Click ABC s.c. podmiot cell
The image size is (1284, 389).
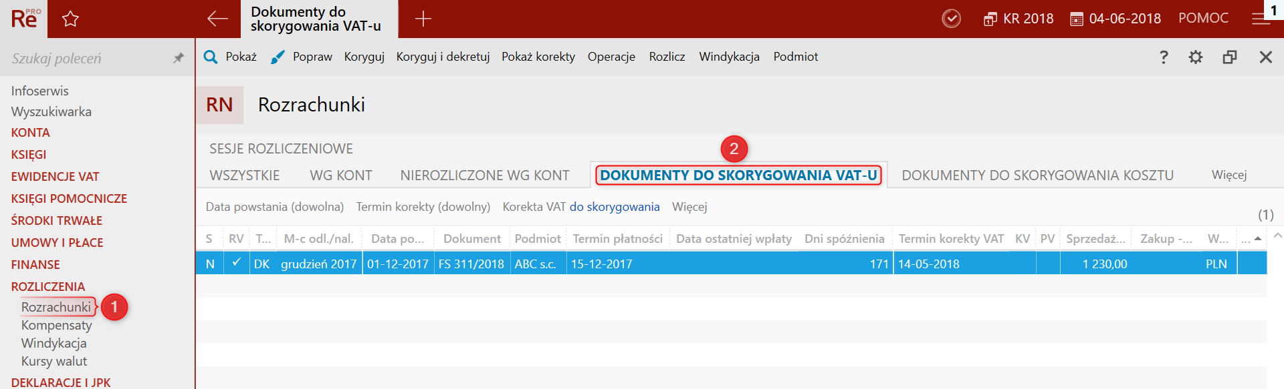[x=538, y=264]
